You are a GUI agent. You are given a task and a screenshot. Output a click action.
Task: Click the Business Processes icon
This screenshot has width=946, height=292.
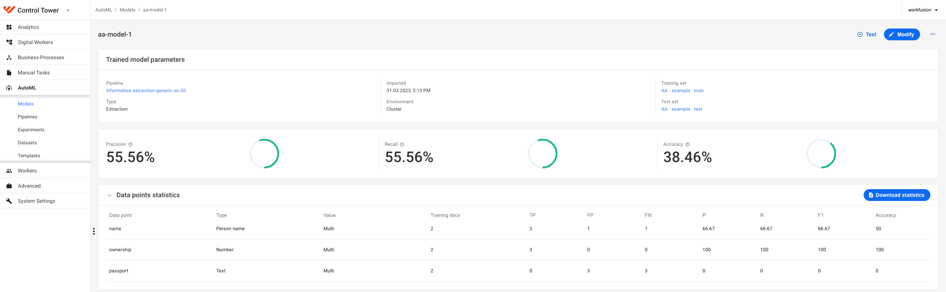[9, 57]
